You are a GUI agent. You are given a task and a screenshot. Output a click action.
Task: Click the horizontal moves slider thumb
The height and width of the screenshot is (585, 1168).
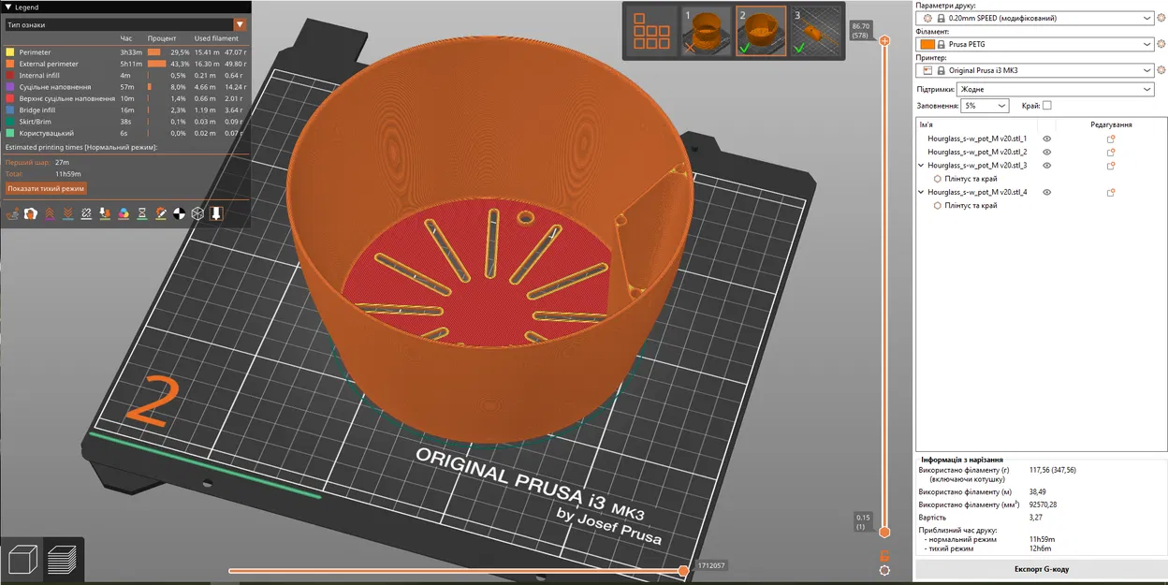(x=684, y=570)
